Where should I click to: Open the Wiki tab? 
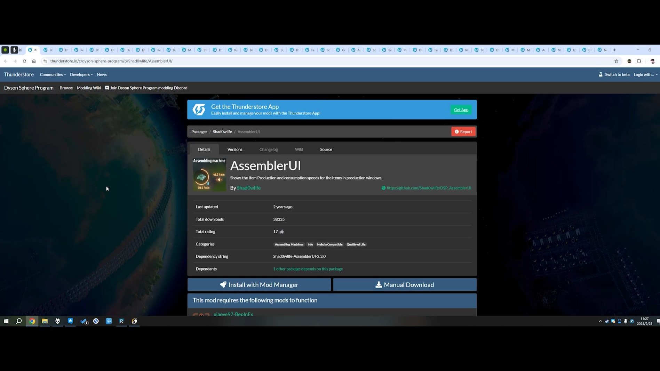[x=299, y=150]
